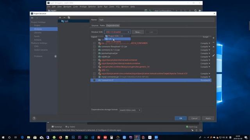The image size is (250, 140).
Task: Open Dependencies storage format dropdown
Action: (130, 110)
